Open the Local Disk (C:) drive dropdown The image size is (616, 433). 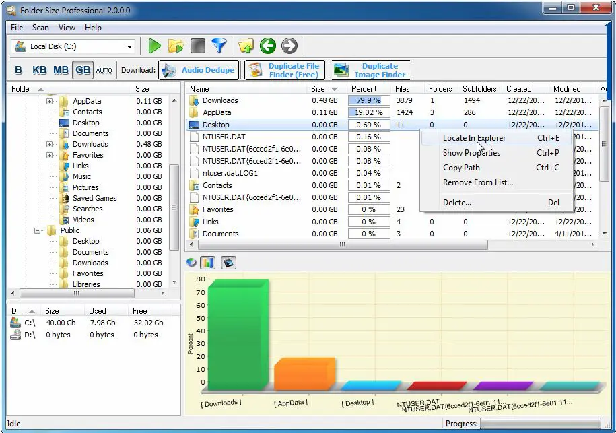coord(129,46)
